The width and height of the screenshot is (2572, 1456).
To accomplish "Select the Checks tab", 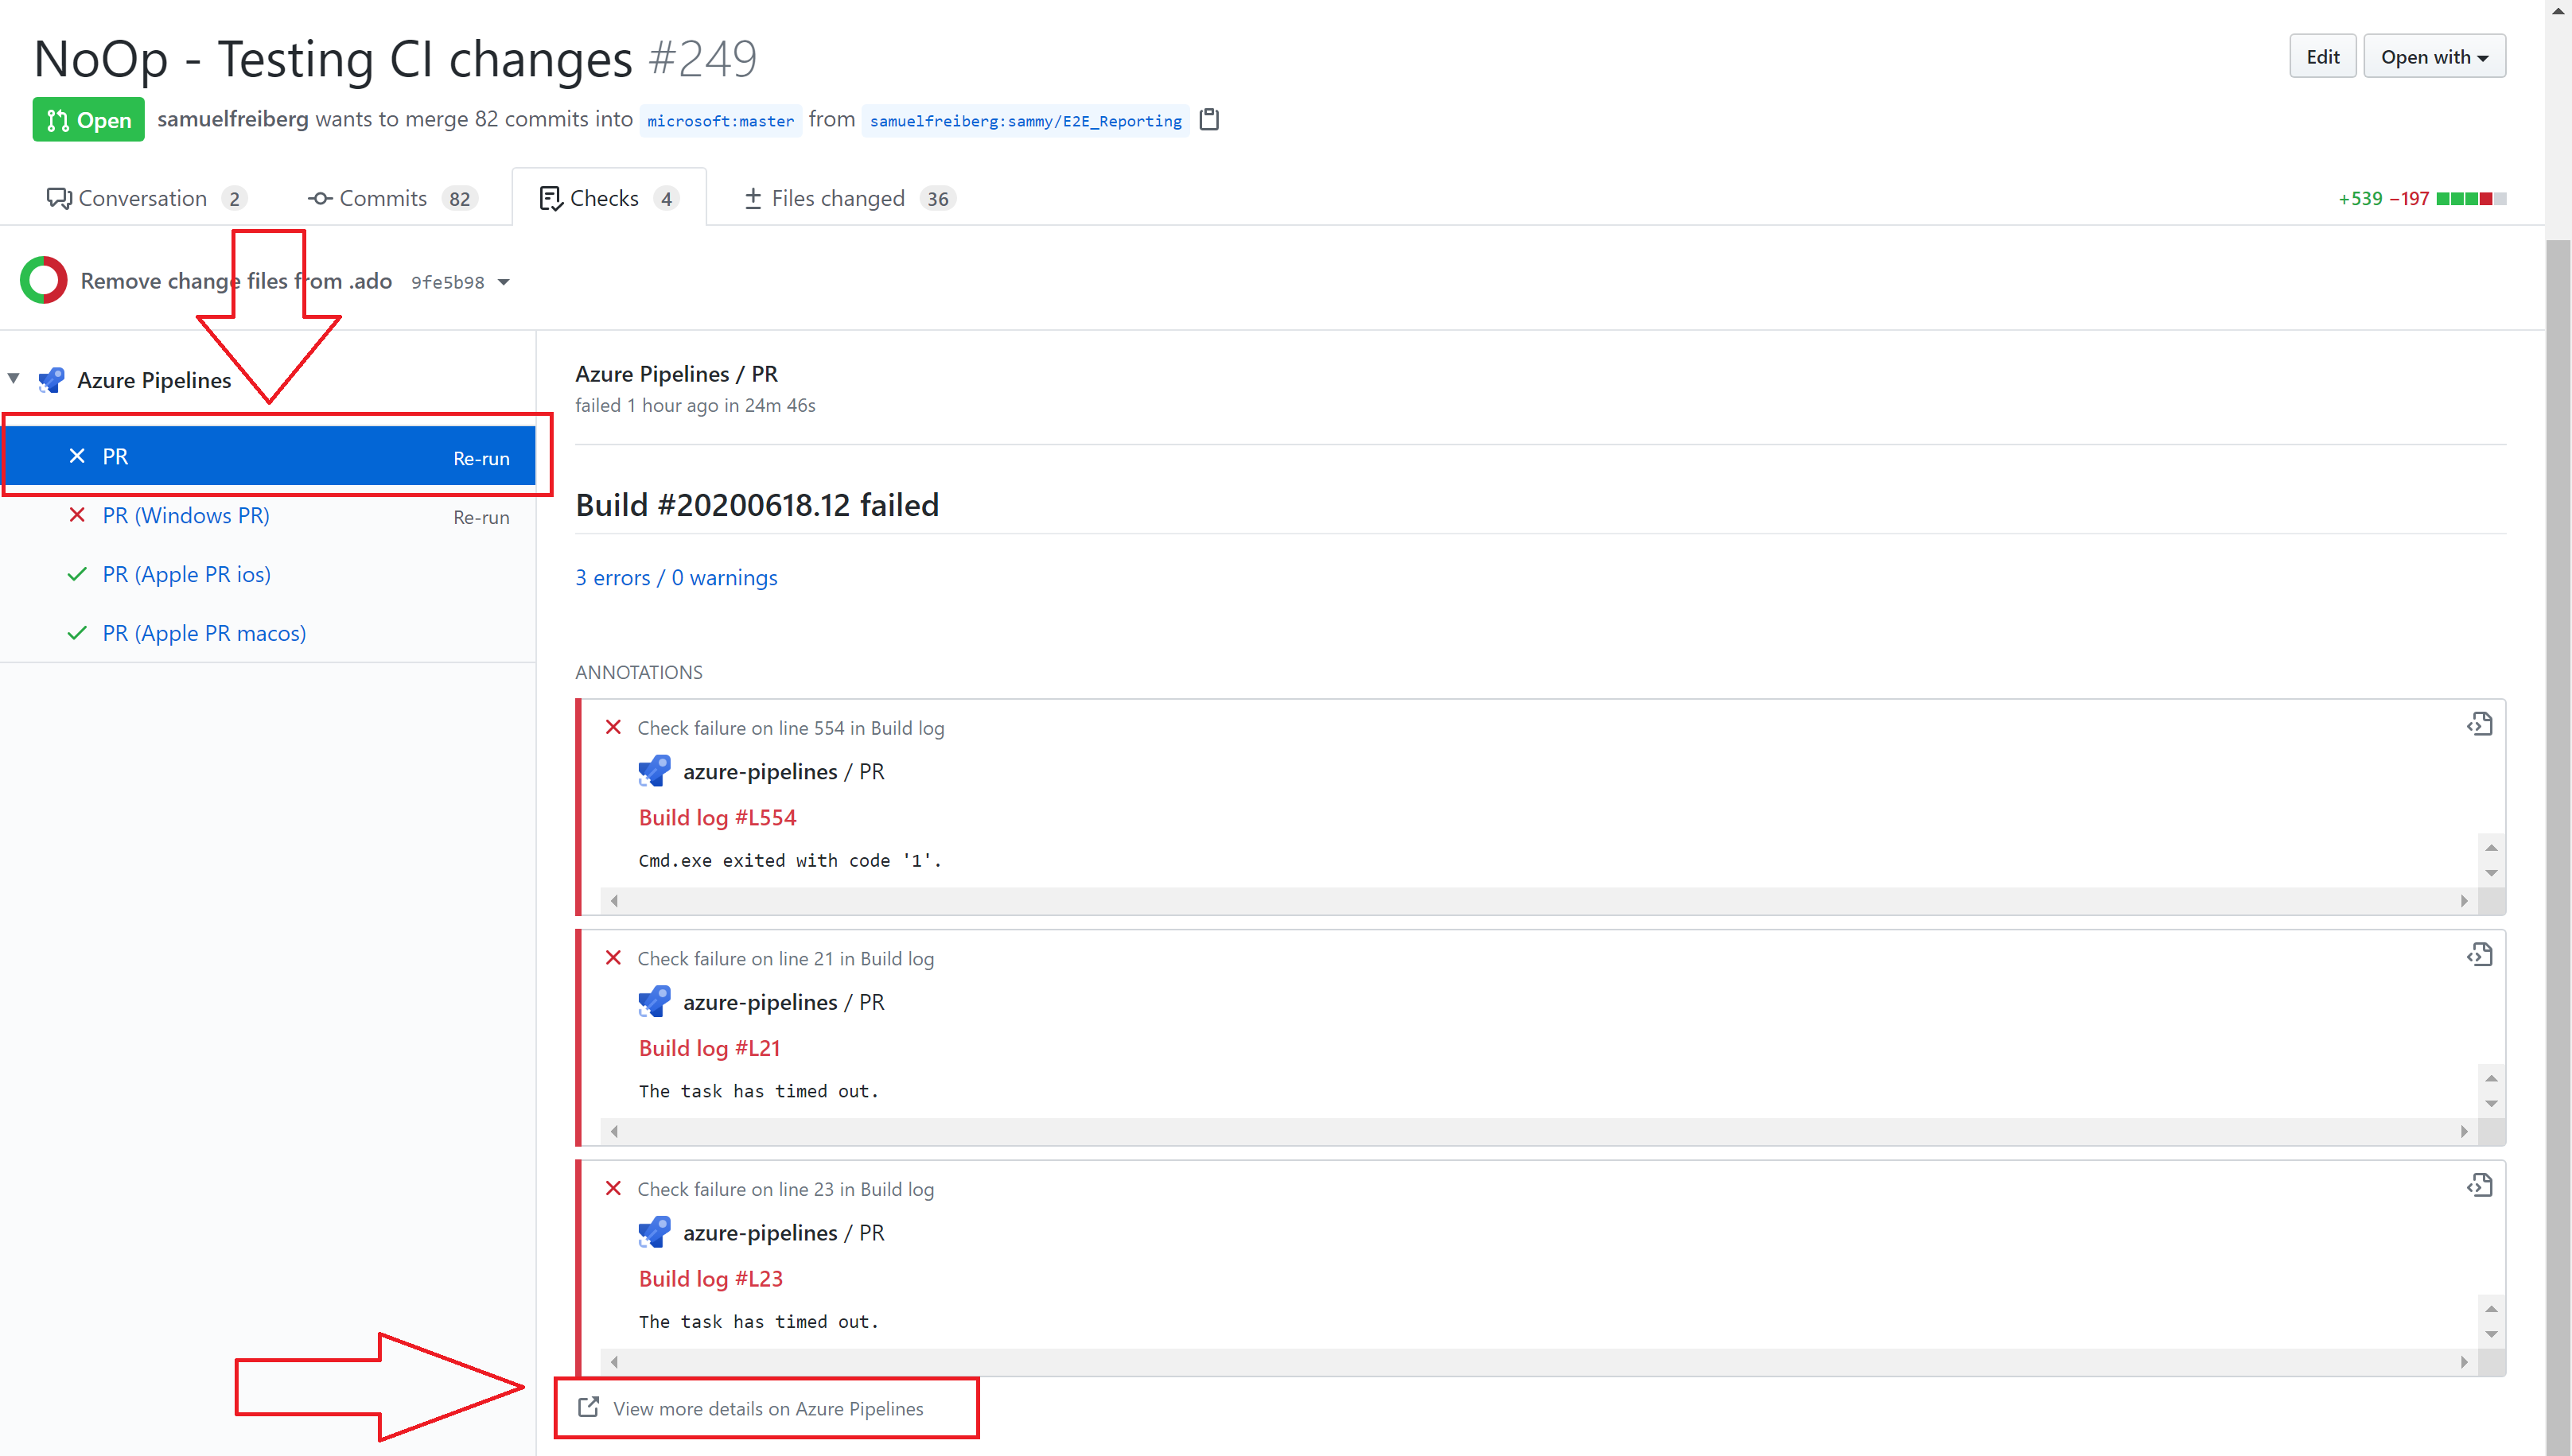I will point(609,198).
